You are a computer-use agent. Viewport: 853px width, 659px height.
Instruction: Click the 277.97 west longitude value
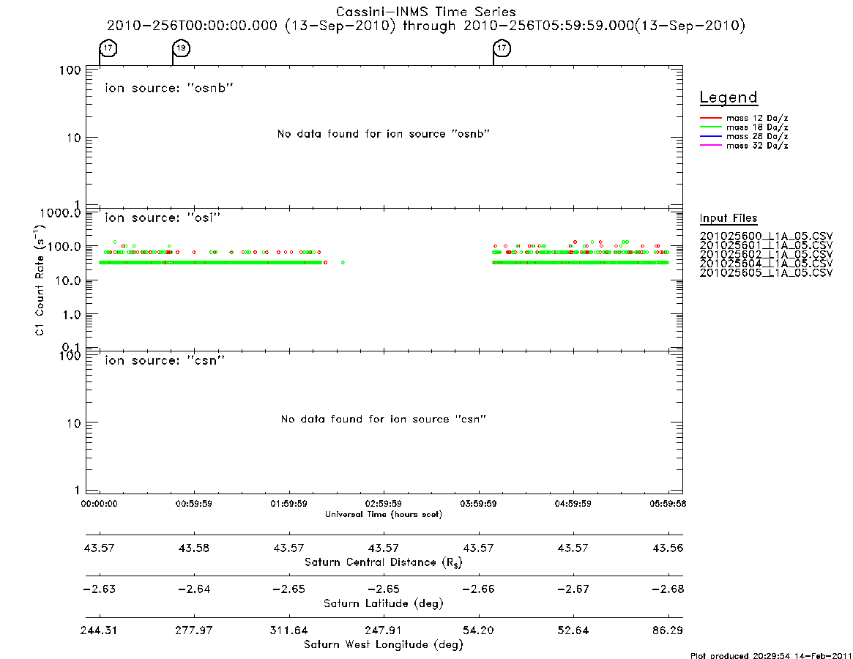click(x=194, y=630)
